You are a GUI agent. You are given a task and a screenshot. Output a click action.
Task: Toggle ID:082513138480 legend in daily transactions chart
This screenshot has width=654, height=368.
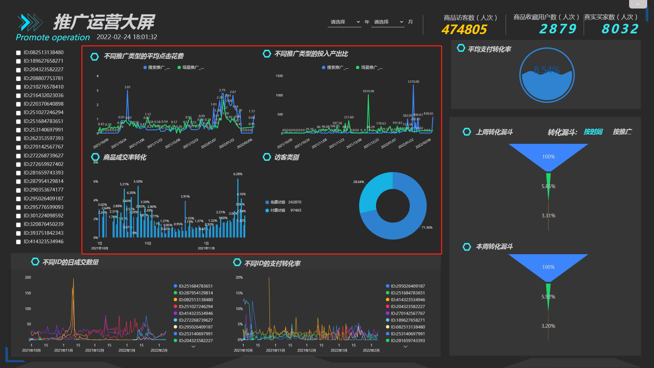point(193,300)
